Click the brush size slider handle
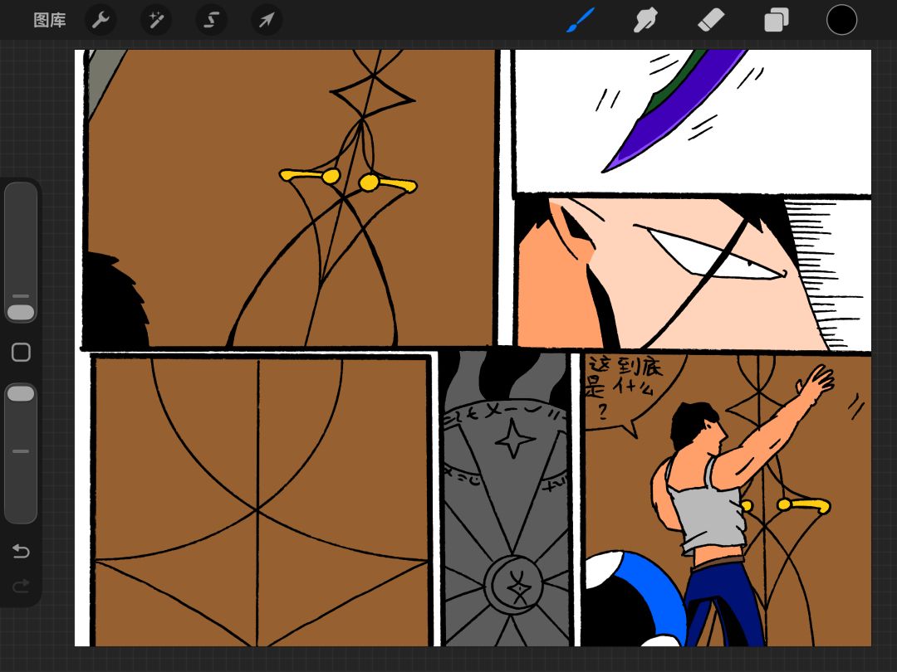The image size is (897, 672). point(21,312)
